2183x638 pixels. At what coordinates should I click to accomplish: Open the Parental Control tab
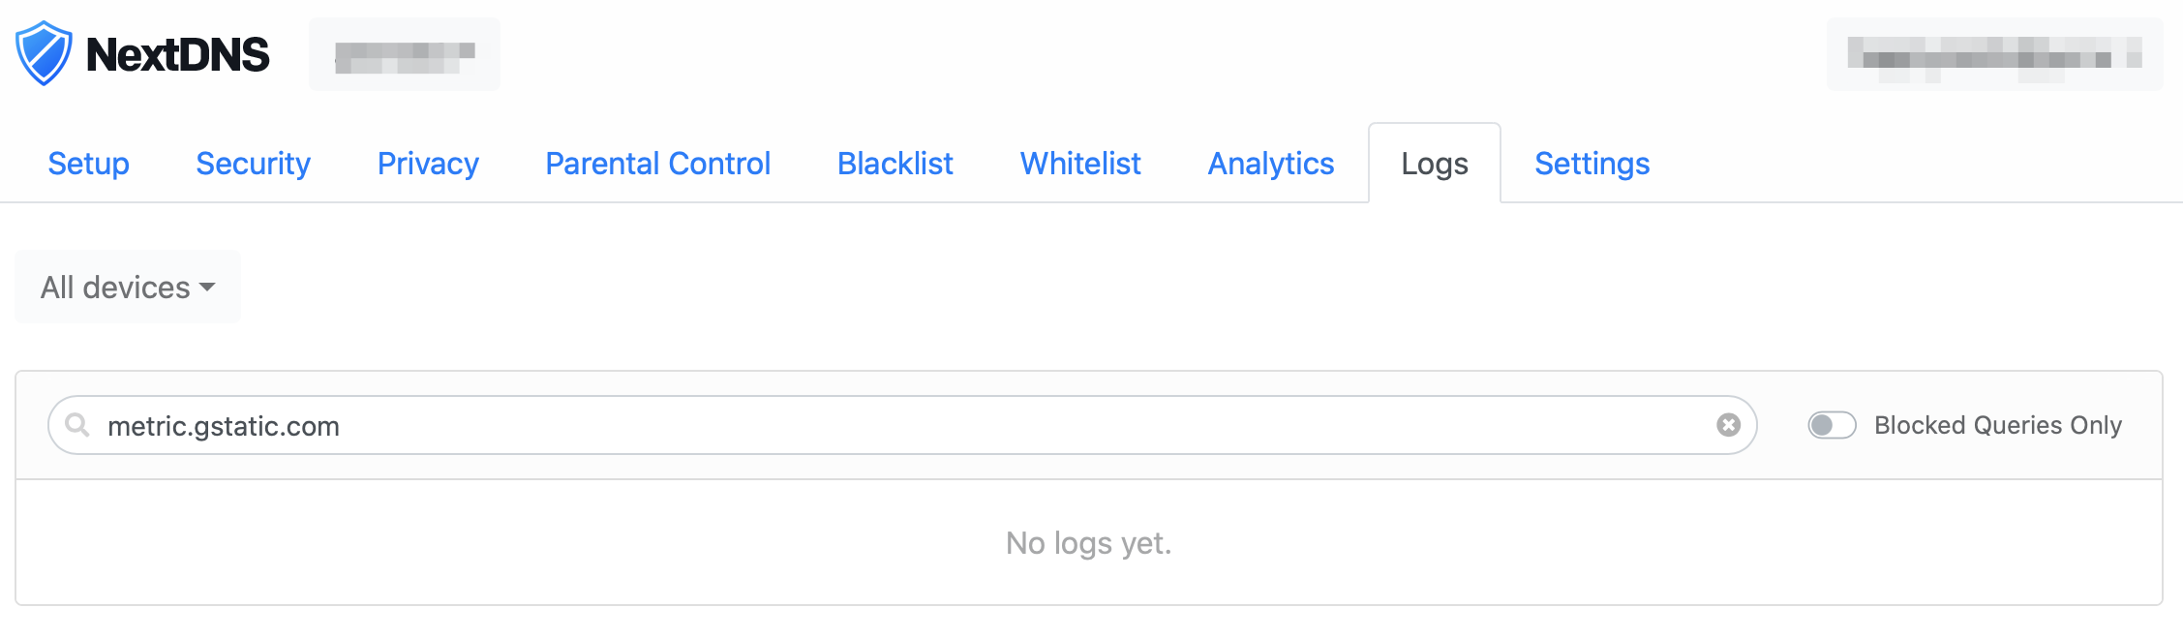coord(657,164)
